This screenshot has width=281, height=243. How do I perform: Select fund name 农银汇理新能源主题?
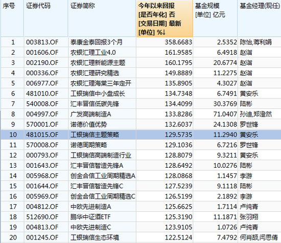[98, 63]
